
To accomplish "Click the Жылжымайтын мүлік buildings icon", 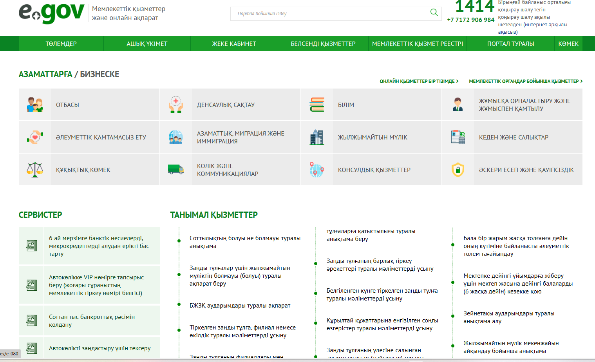I will tap(317, 137).
